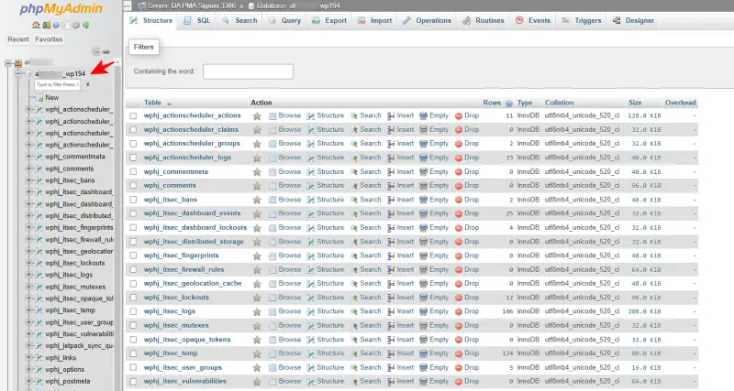Click Search icon for wphj_itsec_logs row
This screenshot has height=391, width=734.
tap(356, 311)
